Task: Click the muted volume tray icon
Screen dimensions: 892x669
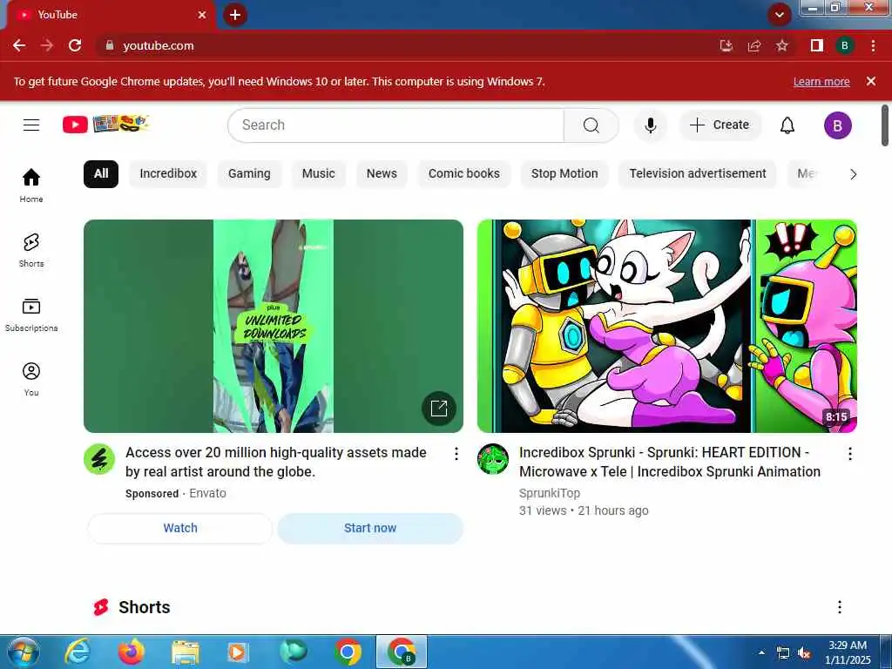Action: pos(804,653)
